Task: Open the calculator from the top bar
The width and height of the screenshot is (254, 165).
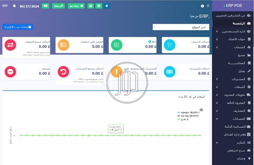Action: click(91, 6)
